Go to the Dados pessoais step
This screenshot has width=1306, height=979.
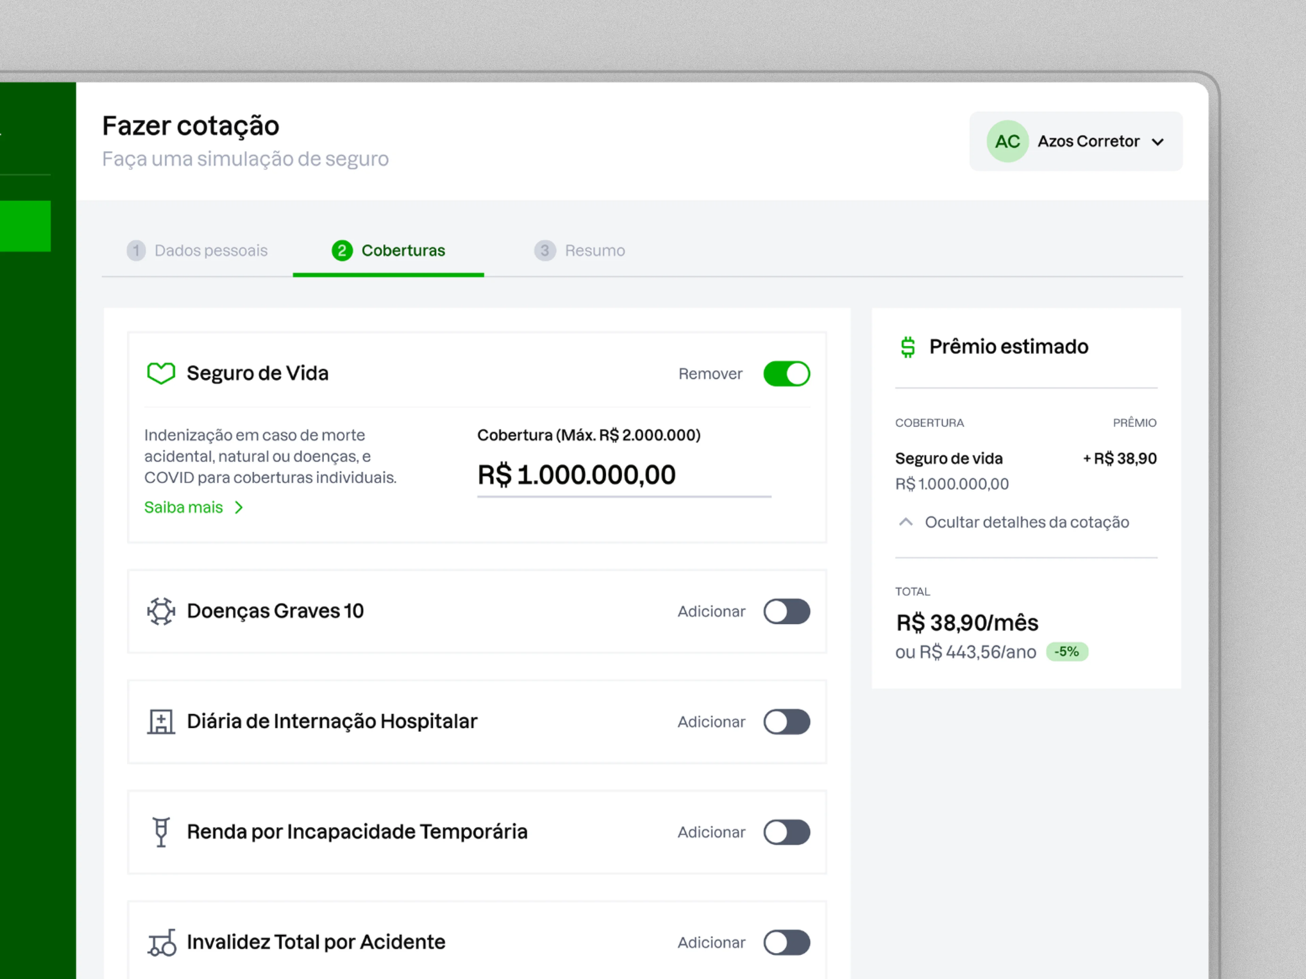[198, 251]
